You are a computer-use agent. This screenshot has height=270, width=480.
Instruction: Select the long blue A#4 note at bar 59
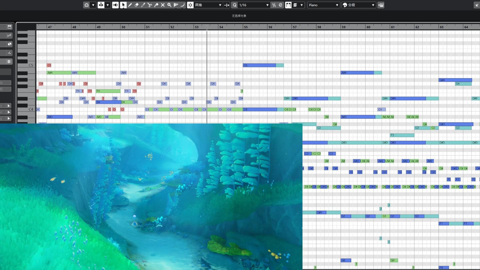(357, 73)
